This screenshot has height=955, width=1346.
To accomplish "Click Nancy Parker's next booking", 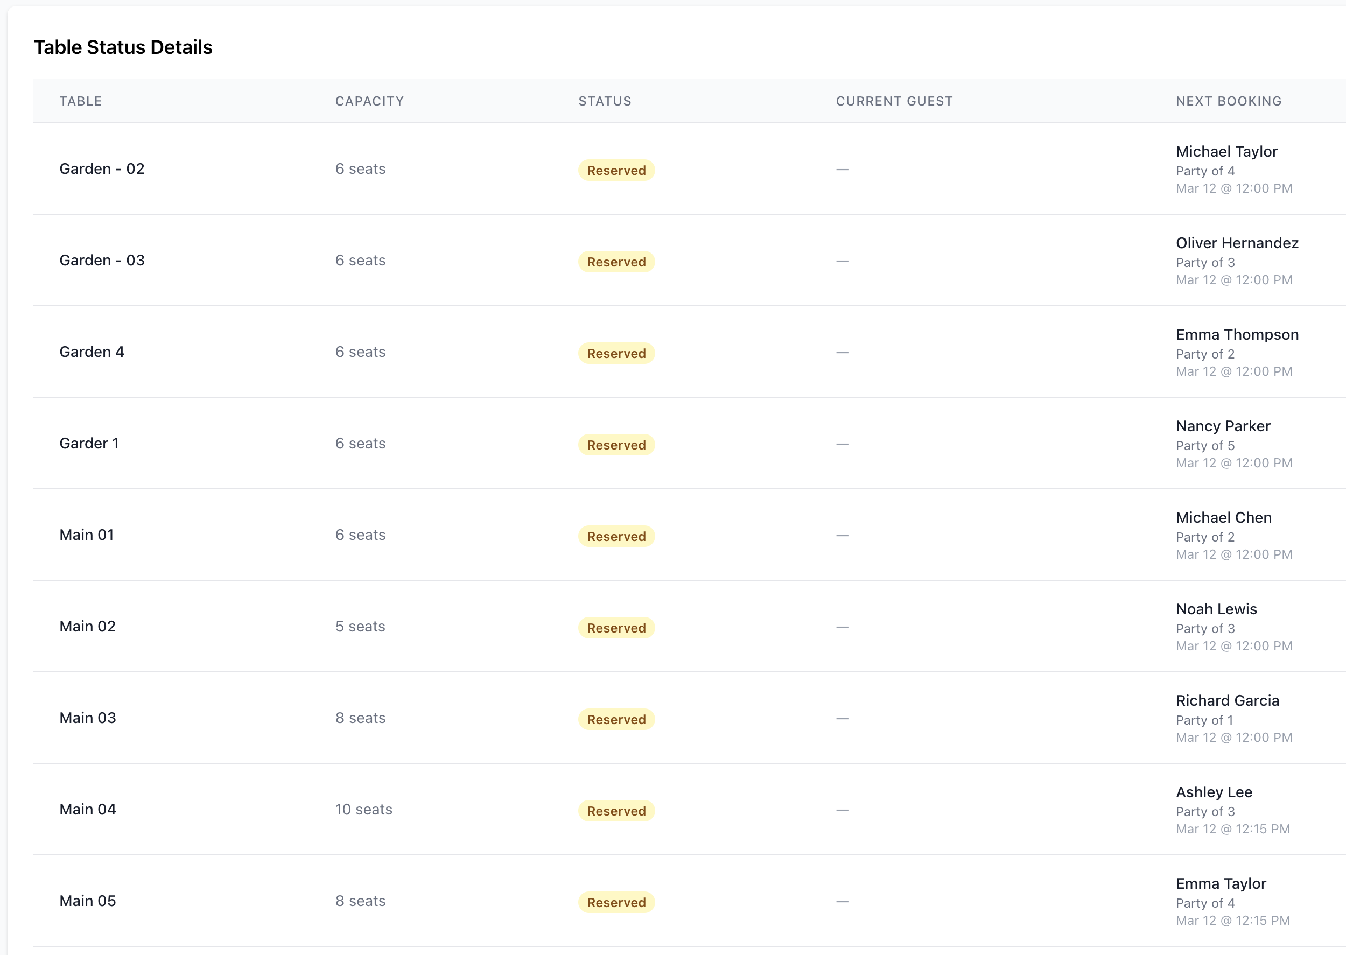I will pos(1223,426).
